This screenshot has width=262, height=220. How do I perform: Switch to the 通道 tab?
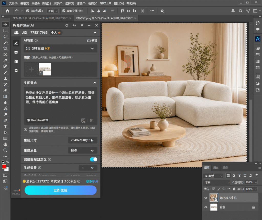[216, 168]
